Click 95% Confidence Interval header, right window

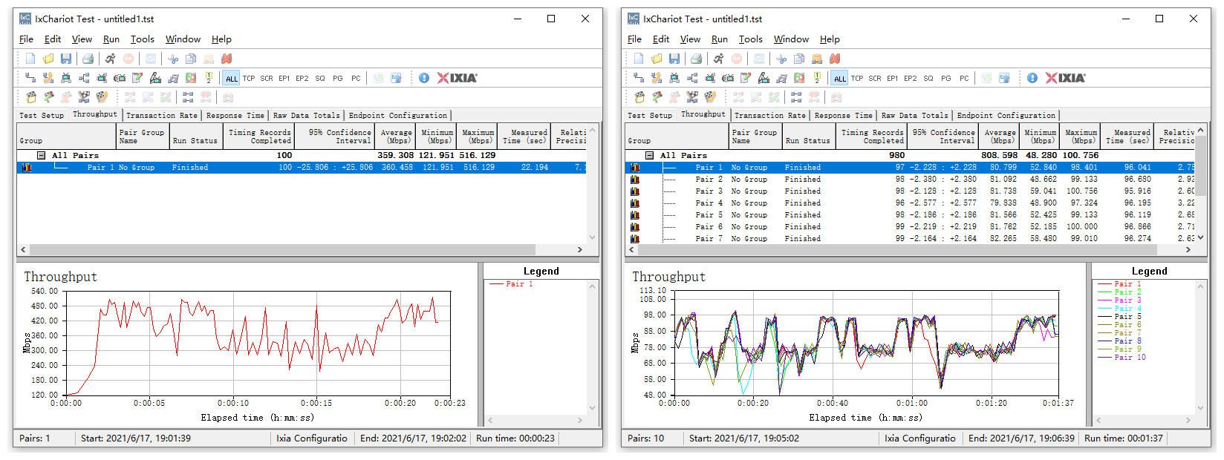(943, 137)
